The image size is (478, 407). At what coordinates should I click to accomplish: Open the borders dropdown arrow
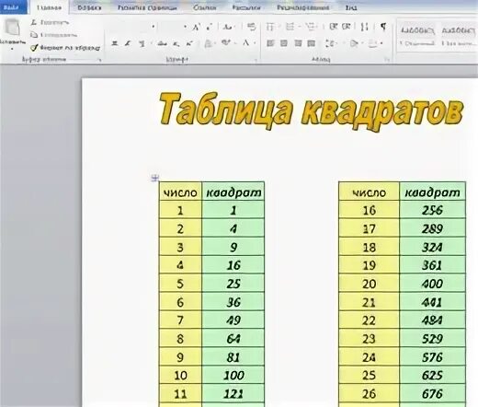pyautogui.click(x=381, y=43)
